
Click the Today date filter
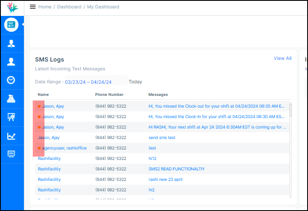(135, 82)
